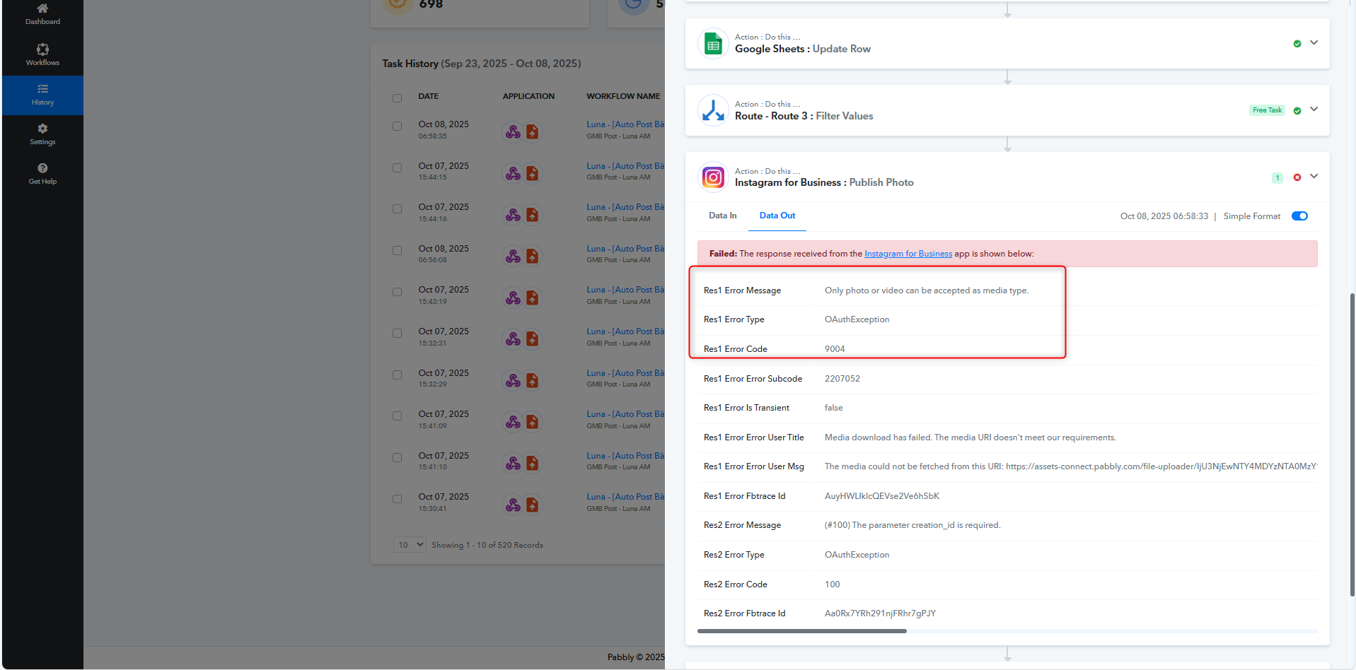This screenshot has height=670, width=1356.
Task: Expand the Google Sheets Update Row step
Action: [1314, 43]
